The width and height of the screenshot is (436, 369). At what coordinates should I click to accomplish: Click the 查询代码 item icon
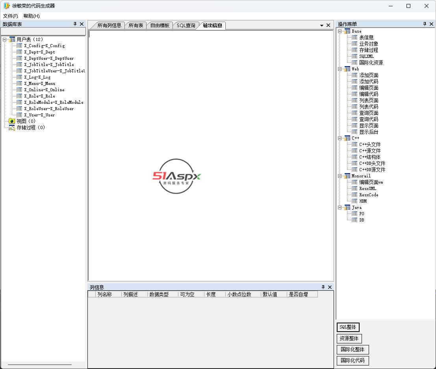[354, 119]
